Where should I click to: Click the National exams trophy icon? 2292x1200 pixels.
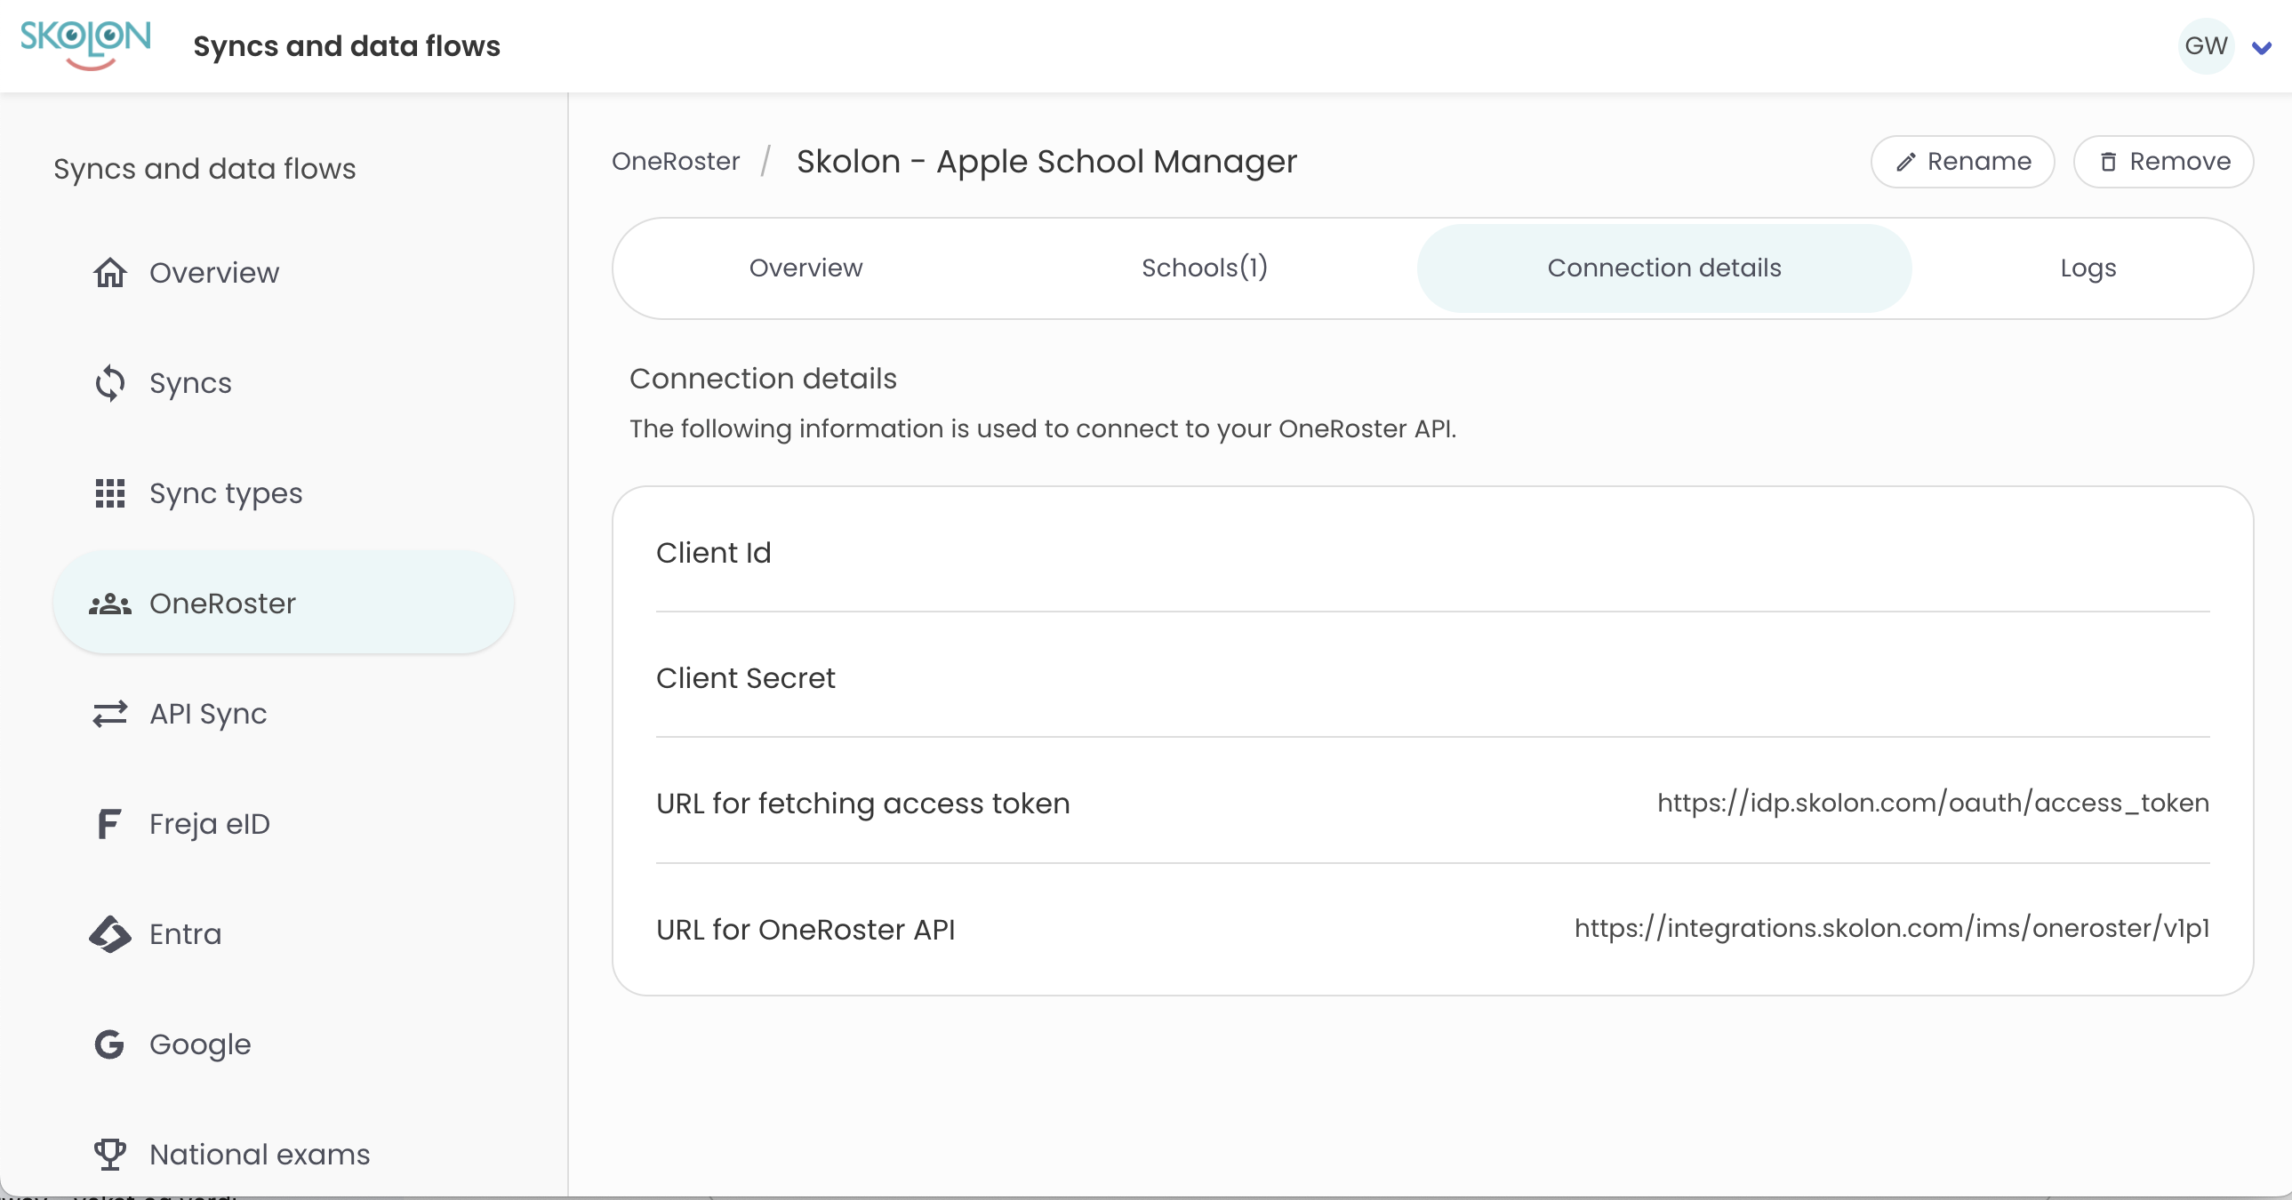110,1154
